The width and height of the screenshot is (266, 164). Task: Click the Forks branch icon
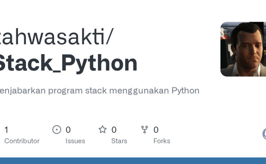pyautogui.click(x=144, y=130)
